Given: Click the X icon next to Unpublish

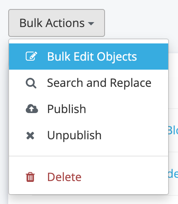Looking at the screenshot, I should [30, 136].
